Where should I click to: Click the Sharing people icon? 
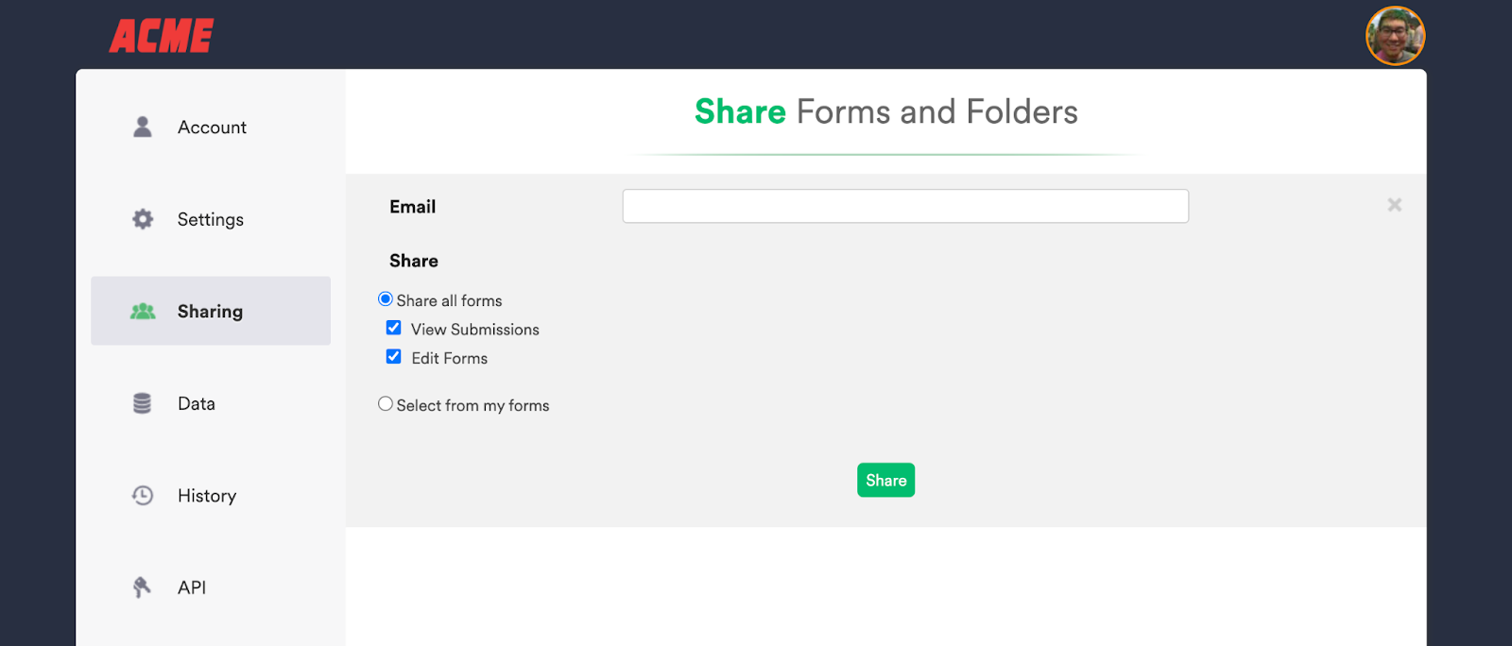pyautogui.click(x=143, y=311)
